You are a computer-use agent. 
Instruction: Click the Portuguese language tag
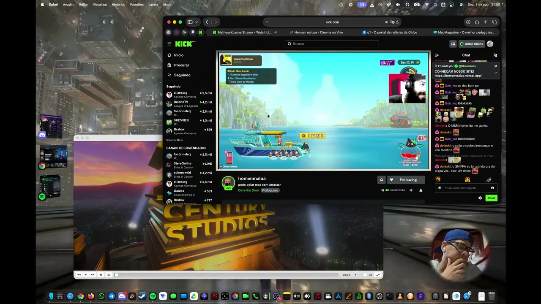click(270, 190)
